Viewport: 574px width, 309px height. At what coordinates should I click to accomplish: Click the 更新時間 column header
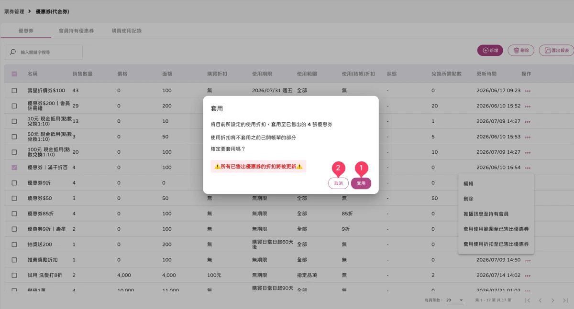(x=486, y=74)
